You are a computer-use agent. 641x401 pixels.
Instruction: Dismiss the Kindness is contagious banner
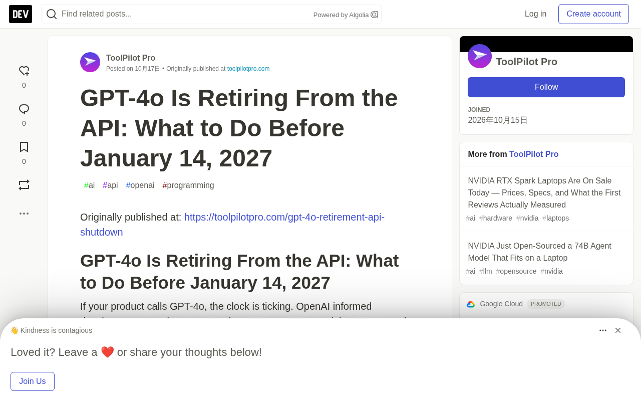click(x=618, y=330)
